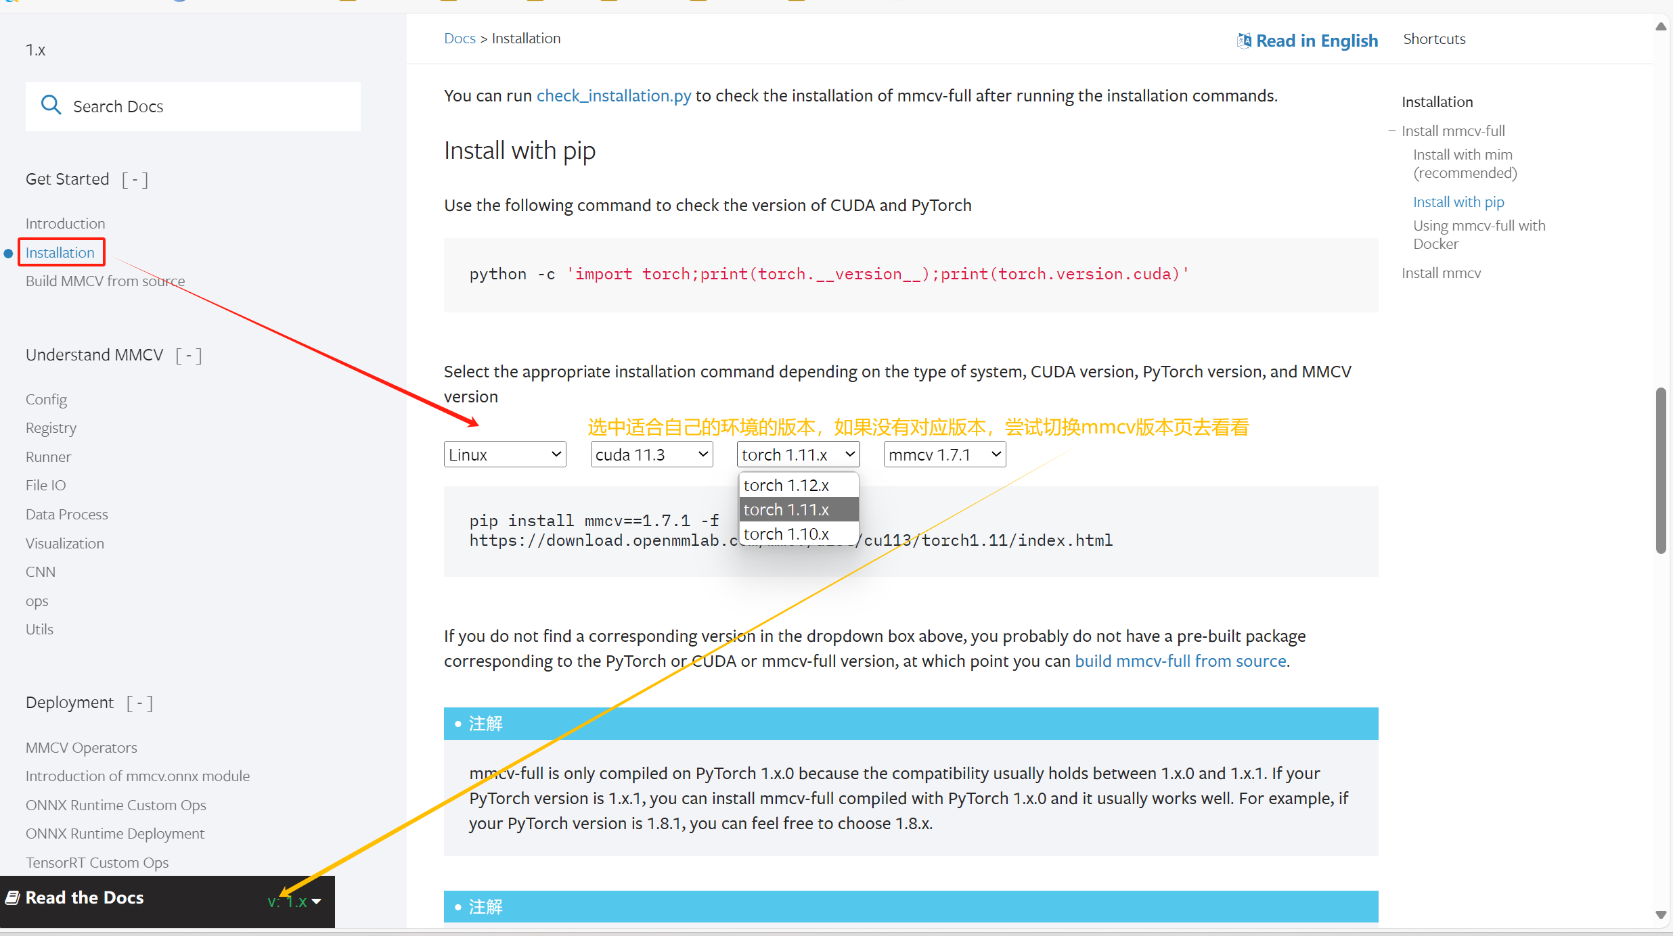1673x936 pixels.
Task: Click the scrollbar down arrow
Action: (1661, 915)
